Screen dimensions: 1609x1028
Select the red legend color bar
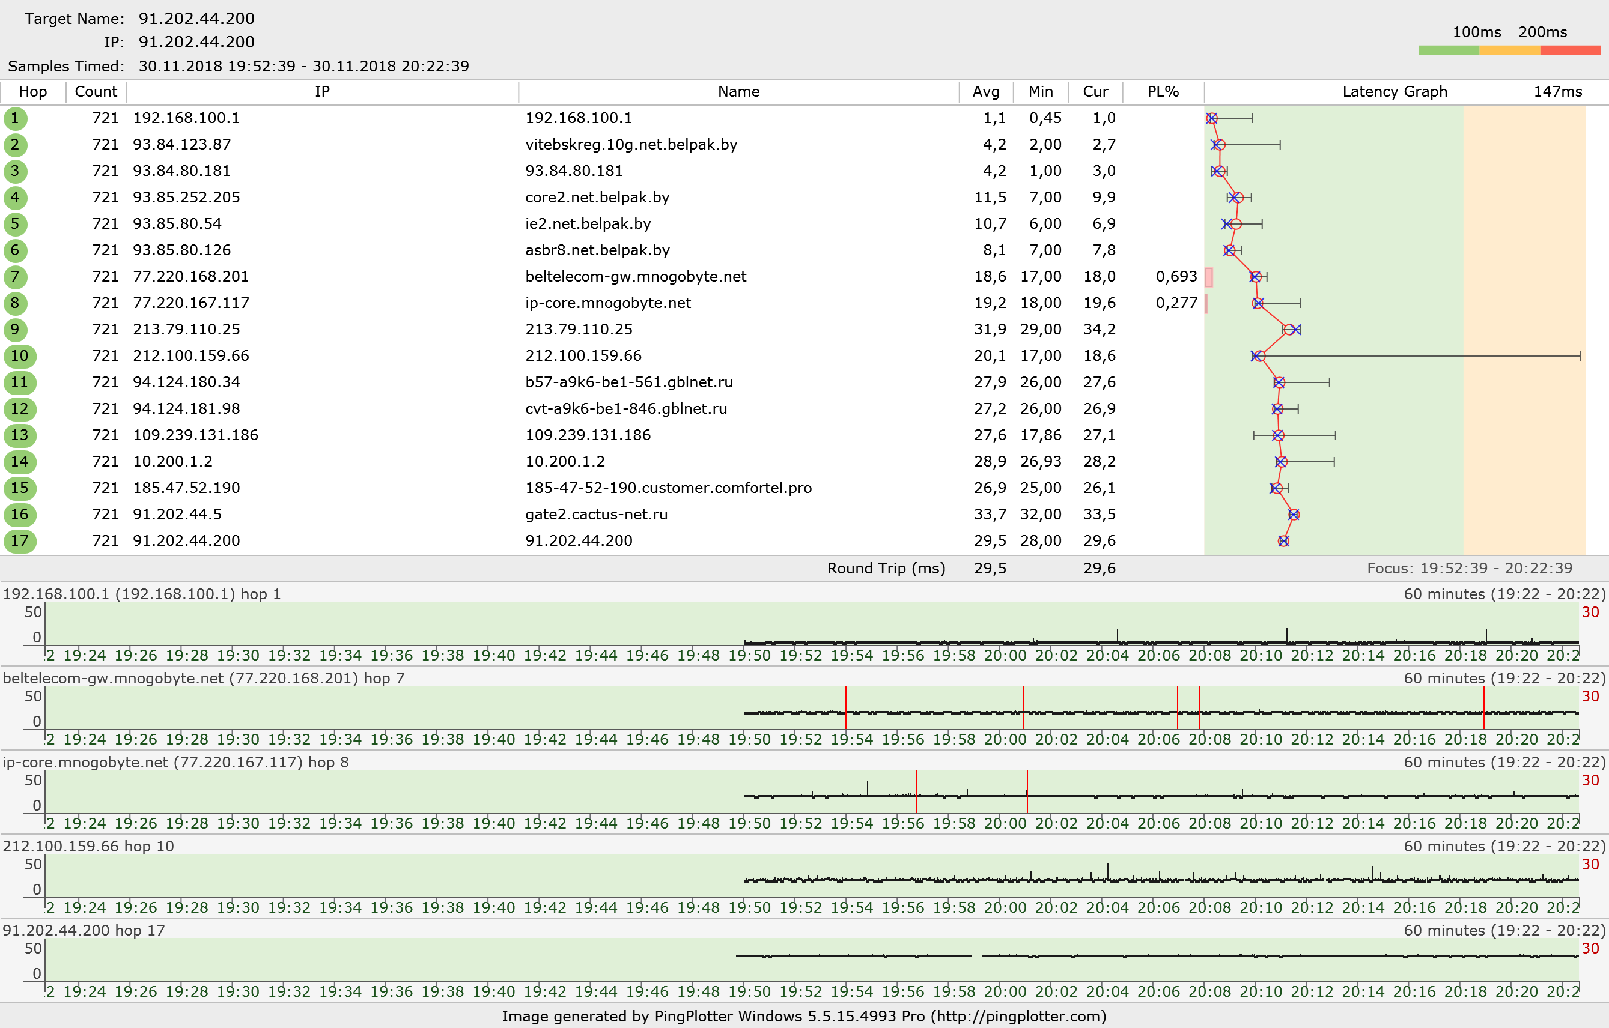(x=1570, y=50)
